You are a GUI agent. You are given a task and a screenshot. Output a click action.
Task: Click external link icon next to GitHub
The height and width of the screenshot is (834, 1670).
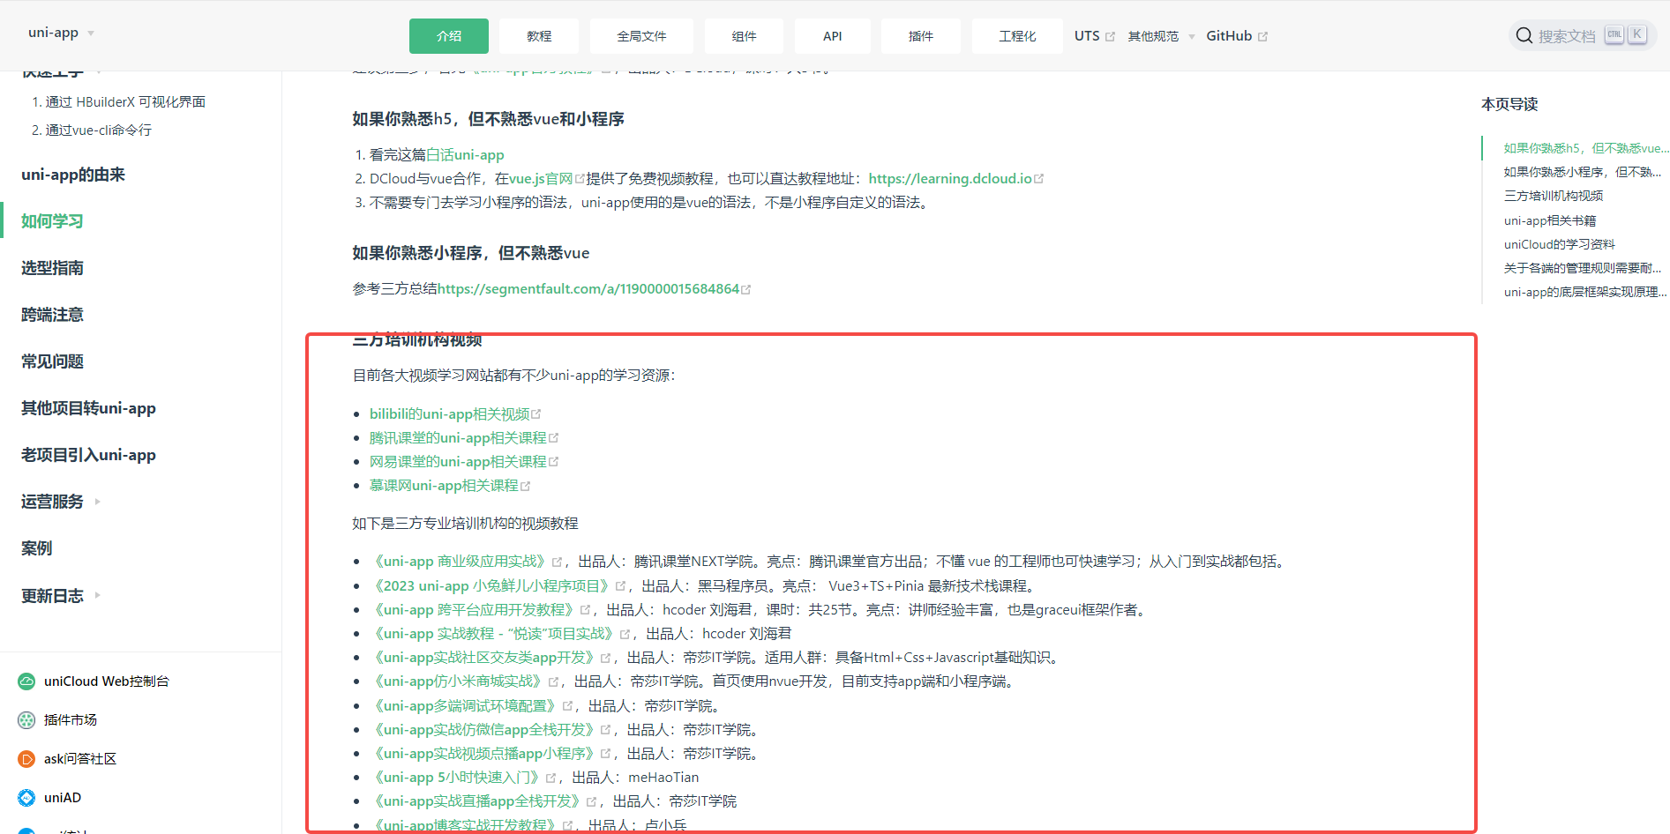(1262, 37)
